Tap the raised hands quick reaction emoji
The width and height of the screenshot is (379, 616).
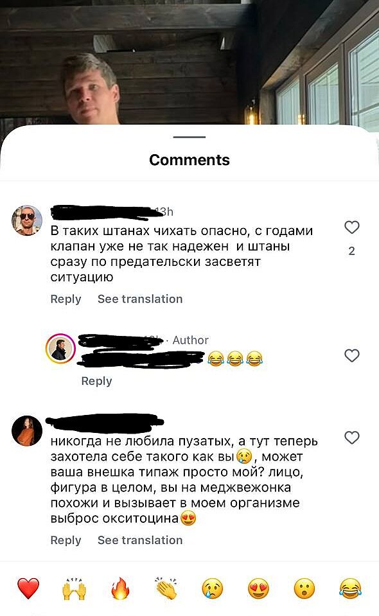pyautogui.click(x=75, y=588)
